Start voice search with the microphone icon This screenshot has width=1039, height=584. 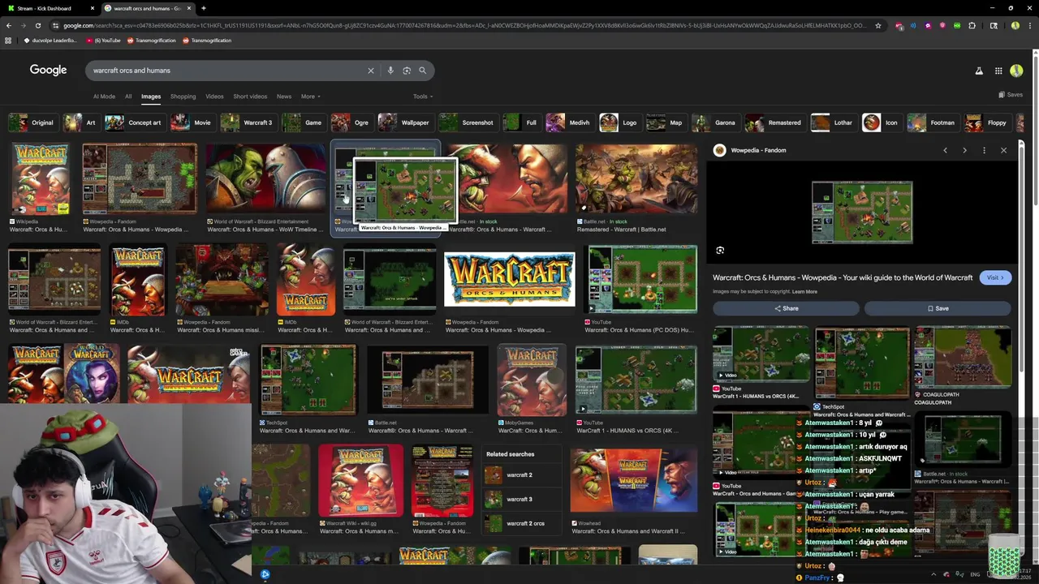[390, 71]
